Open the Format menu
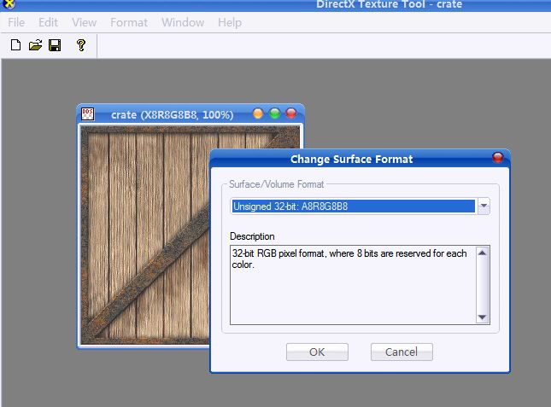551x407 pixels. 129,22
